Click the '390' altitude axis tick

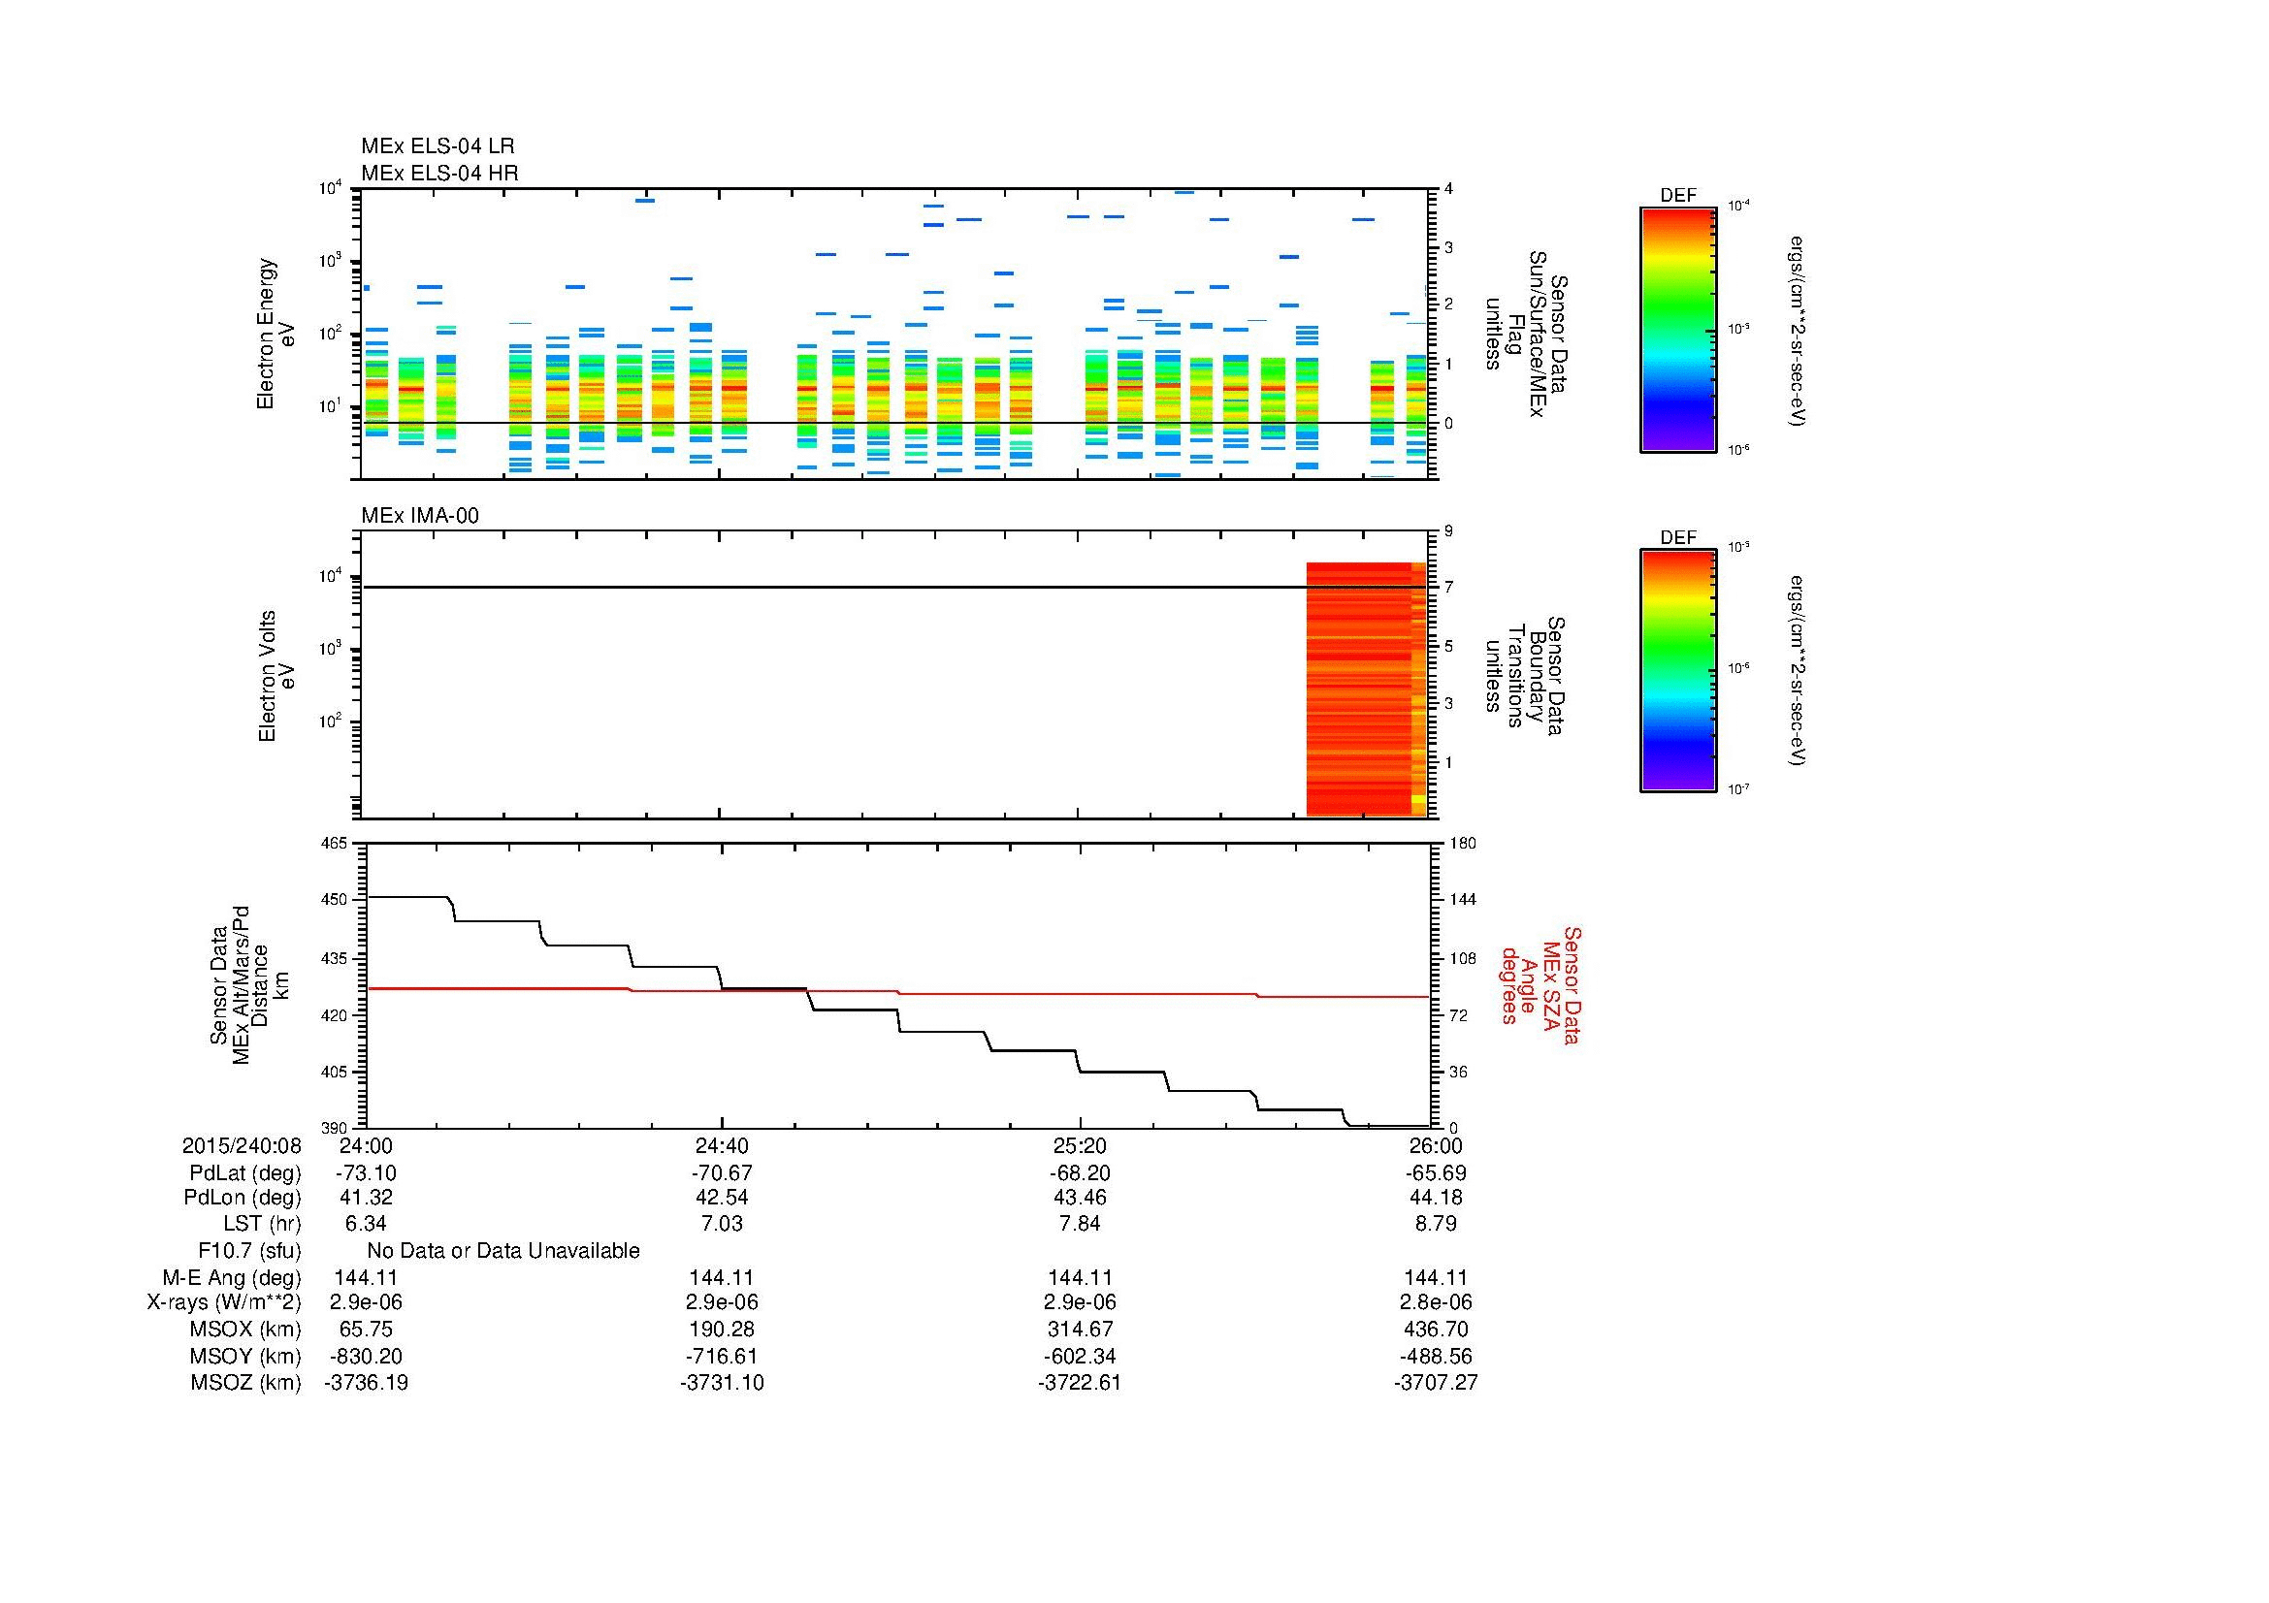[335, 1128]
